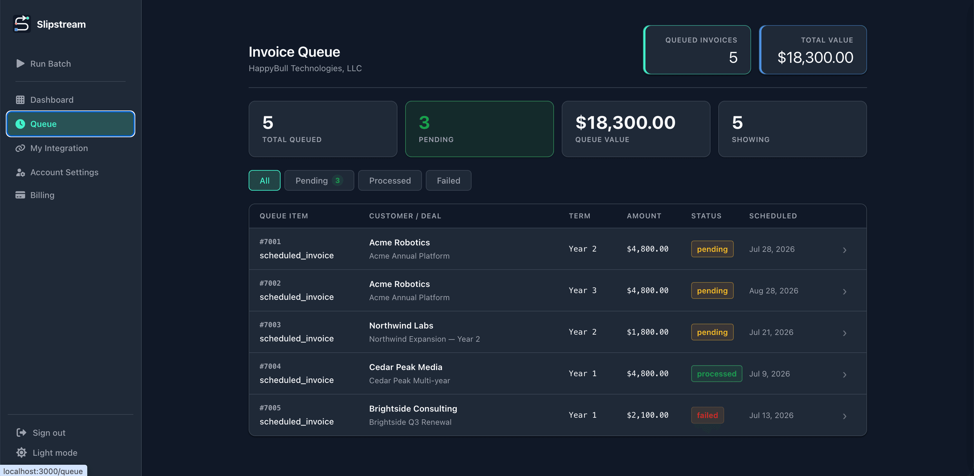Image resolution: width=974 pixels, height=476 pixels.
Task: Click the Year 3 term cell
Action: [582, 290]
